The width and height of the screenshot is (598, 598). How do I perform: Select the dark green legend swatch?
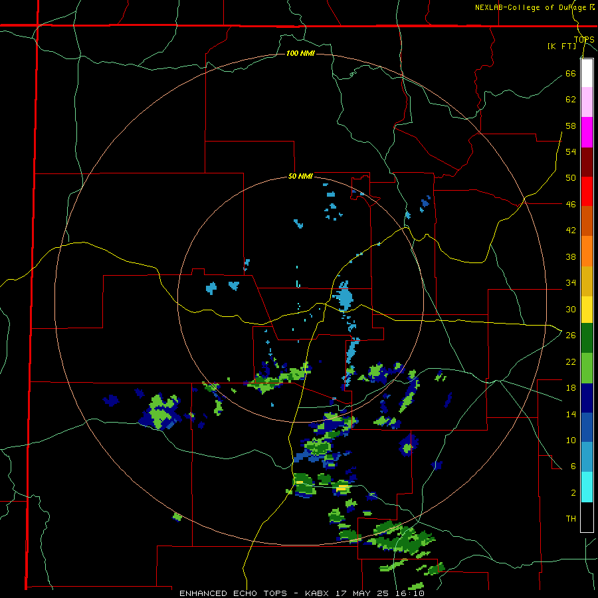pyautogui.click(x=587, y=338)
